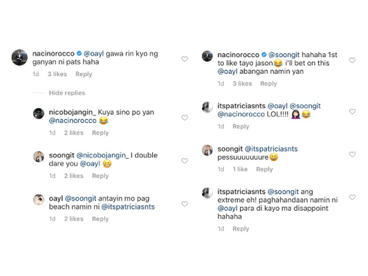The image size is (368, 276).
Task: Like nacinorocco's '1st to like' comment heart
Action: tap(352, 60)
